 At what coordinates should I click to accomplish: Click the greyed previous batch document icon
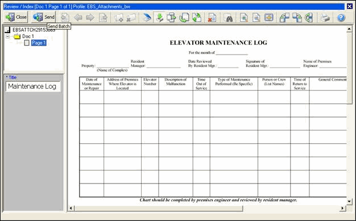[x=65, y=18]
